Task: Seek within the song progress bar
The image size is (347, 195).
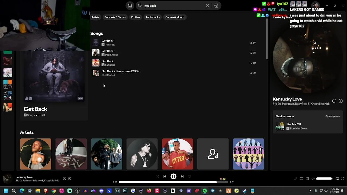Action: tap(173, 182)
